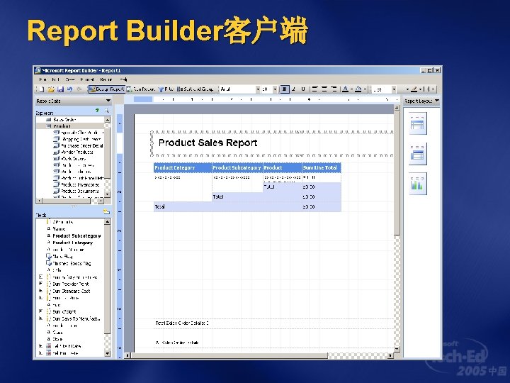Viewport: 510px width, 383px height.
Task: Select the Table layout icon
Action: point(417,123)
